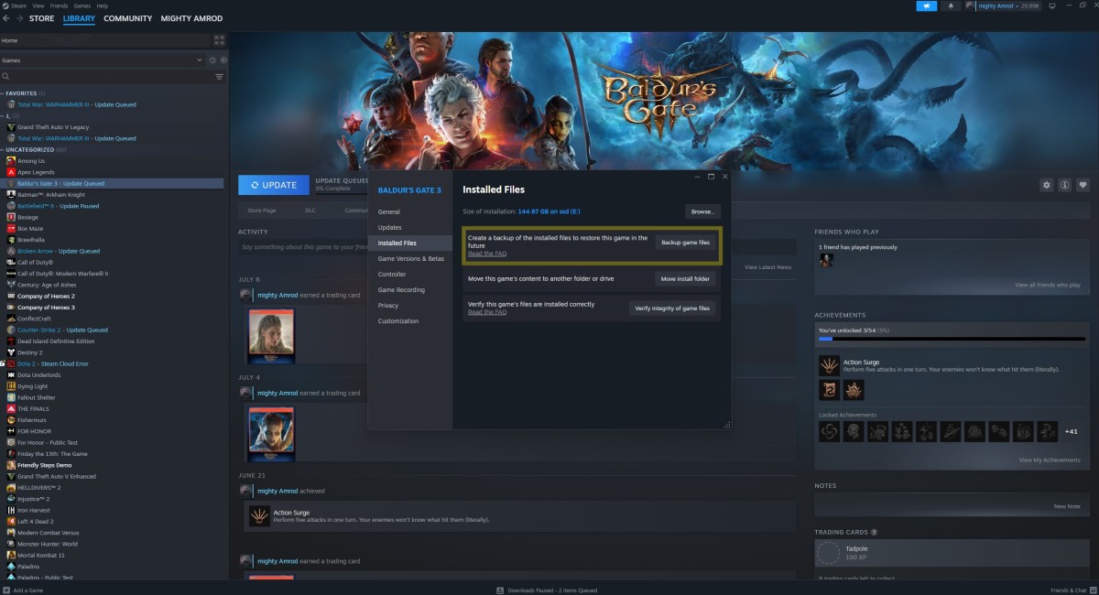1099x595 pixels.
Task: Open the Games filter dropdown
Action: click(x=103, y=60)
